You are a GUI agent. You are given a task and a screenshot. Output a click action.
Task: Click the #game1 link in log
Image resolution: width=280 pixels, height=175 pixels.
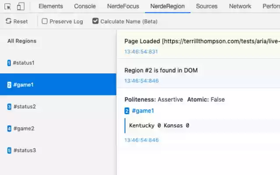pos(143,111)
